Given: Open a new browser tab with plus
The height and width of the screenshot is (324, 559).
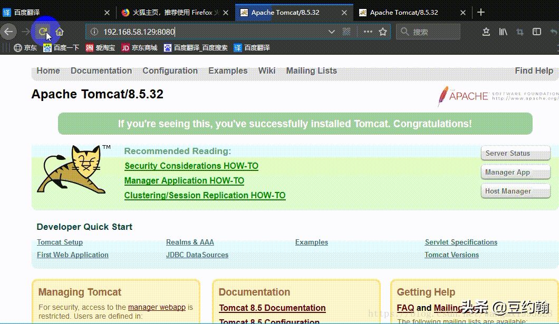Looking at the screenshot, I should pos(480,13).
